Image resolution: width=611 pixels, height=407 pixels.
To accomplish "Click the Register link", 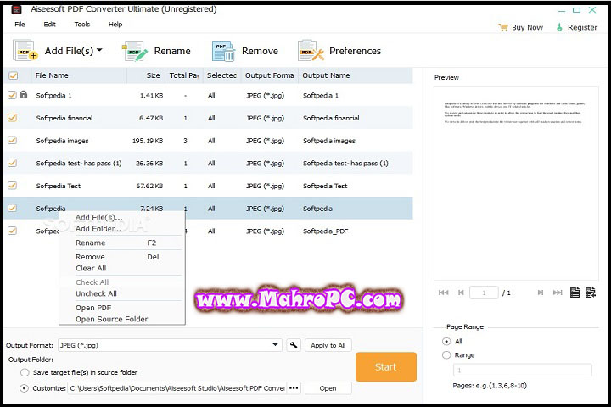I will pos(582,27).
